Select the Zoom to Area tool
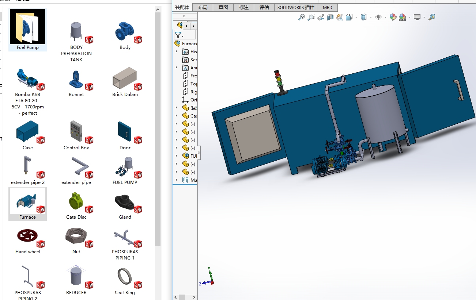 311,17
